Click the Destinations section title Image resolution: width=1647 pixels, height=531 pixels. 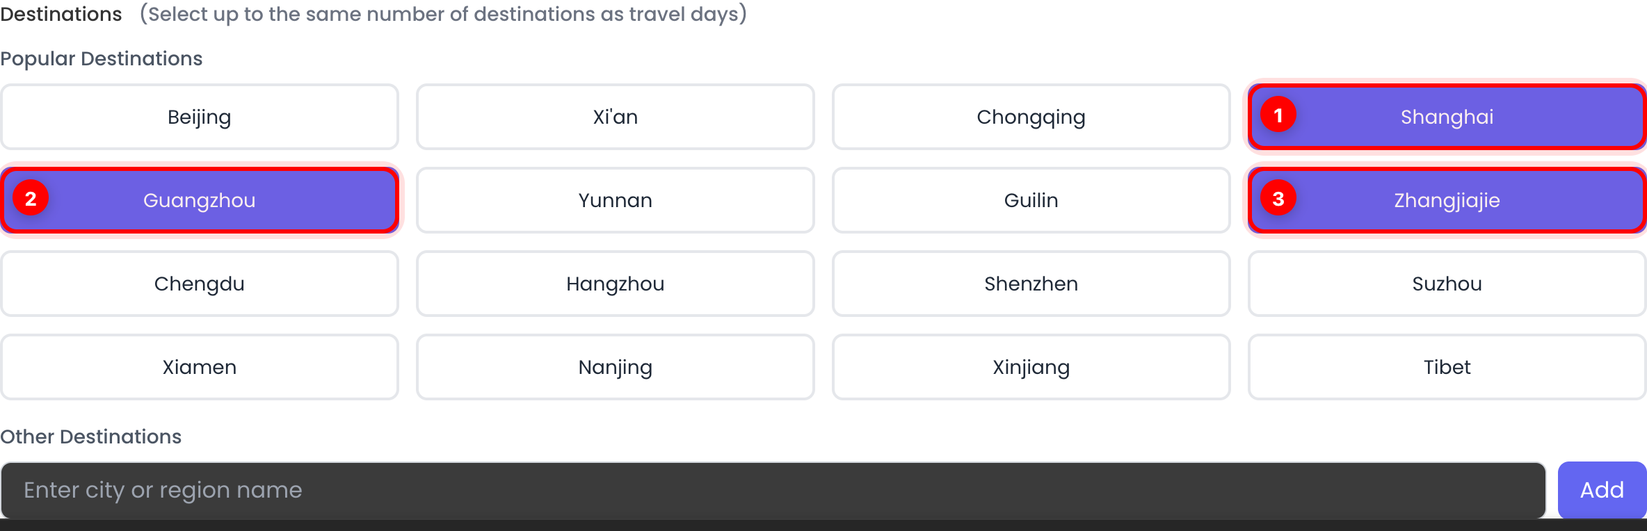[x=61, y=13]
